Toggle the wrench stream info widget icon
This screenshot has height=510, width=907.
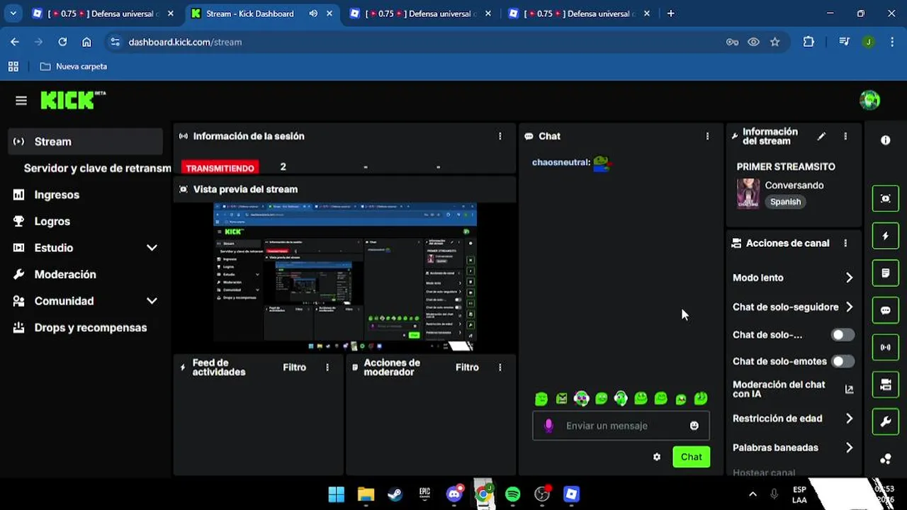pos(885,422)
